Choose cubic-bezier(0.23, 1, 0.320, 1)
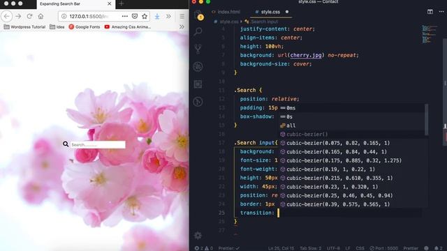Viewport: 447px width, 251px height. pos(352,187)
